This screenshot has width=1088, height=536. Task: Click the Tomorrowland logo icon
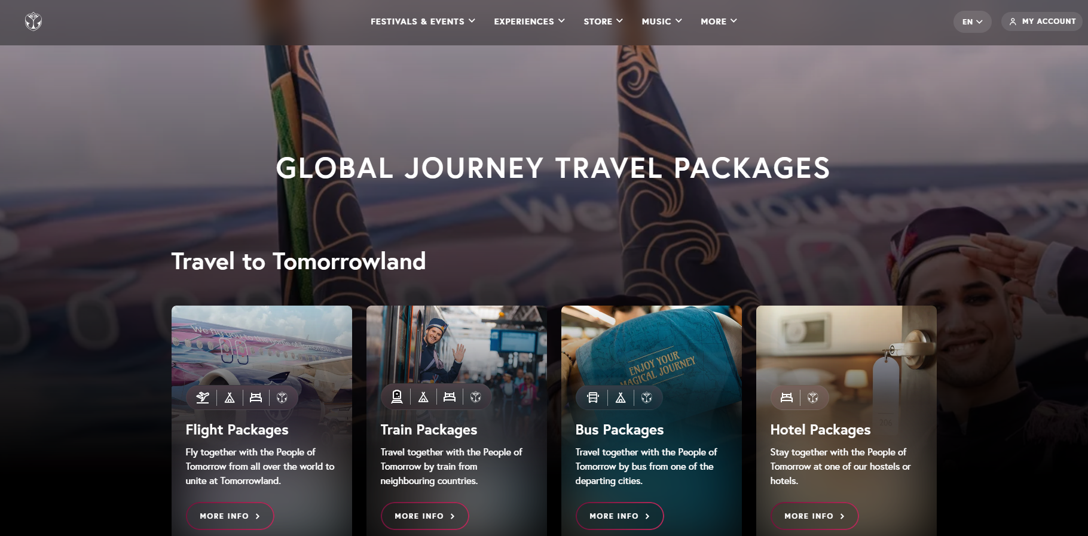point(33,21)
